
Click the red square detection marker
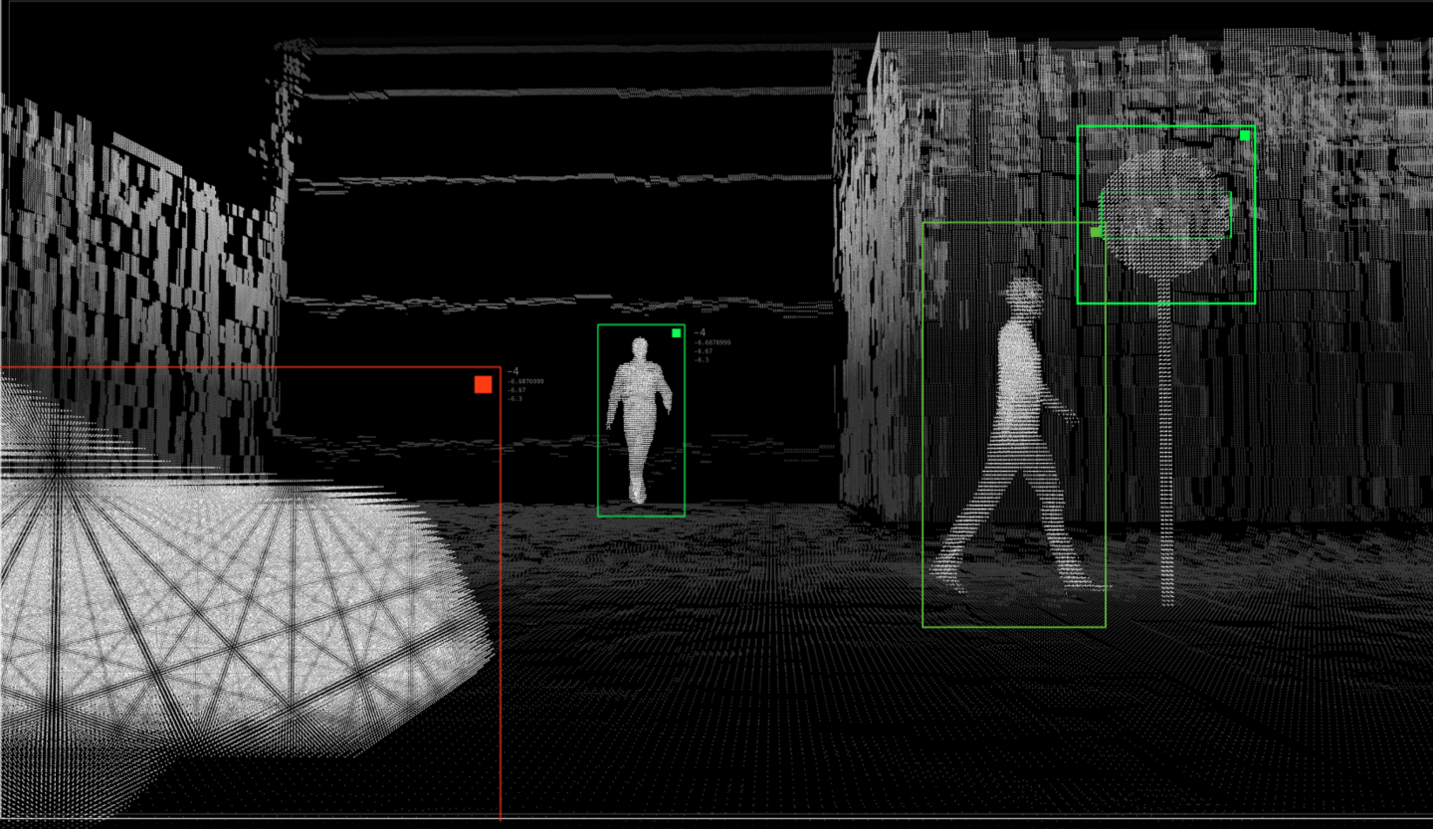pos(483,384)
